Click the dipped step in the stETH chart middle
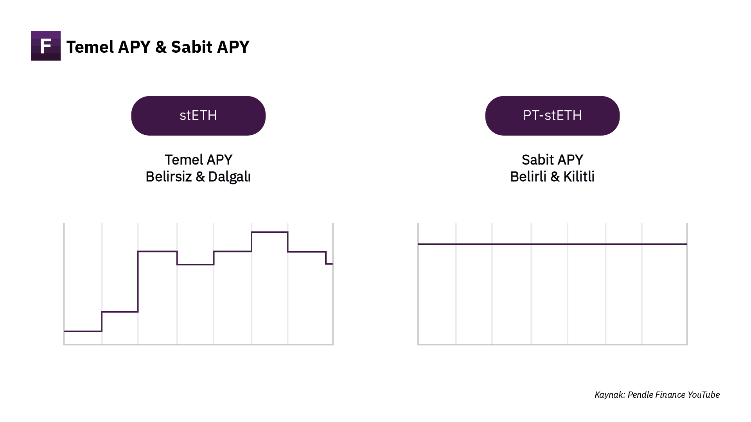This screenshot has width=751, height=422. click(x=195, y=265)
